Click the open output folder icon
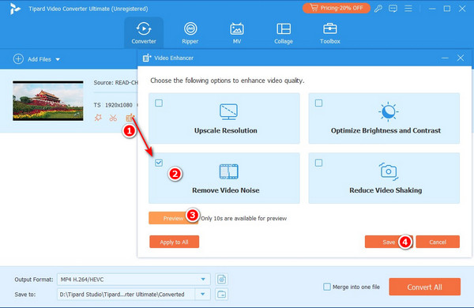Screen dimensions: 474x308 (221, 294)
